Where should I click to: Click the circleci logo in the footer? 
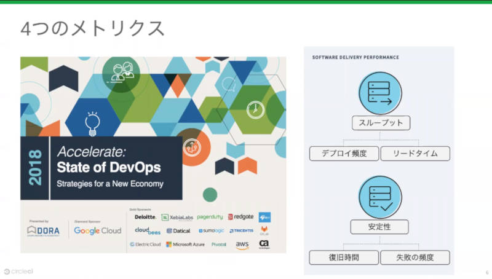coord(18,272)
